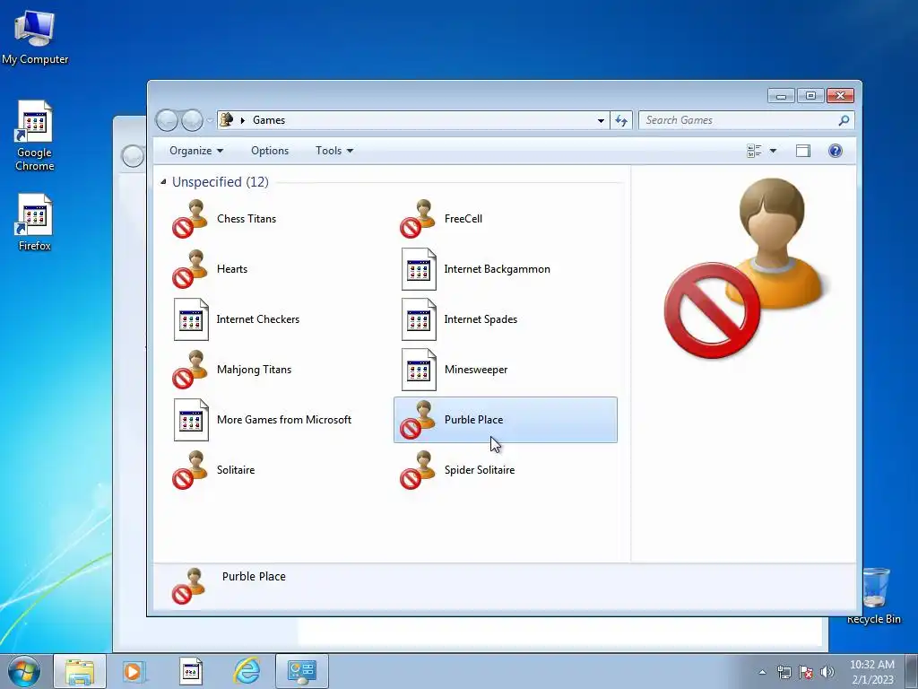Viewport: 918px width, 689px height.
Task: Click the Minesweeper label
Action: [476, 370]
